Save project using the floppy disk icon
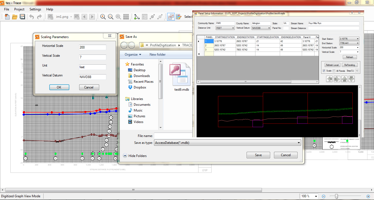The height and width of the screenshot is (200, 374). point(22,17)
